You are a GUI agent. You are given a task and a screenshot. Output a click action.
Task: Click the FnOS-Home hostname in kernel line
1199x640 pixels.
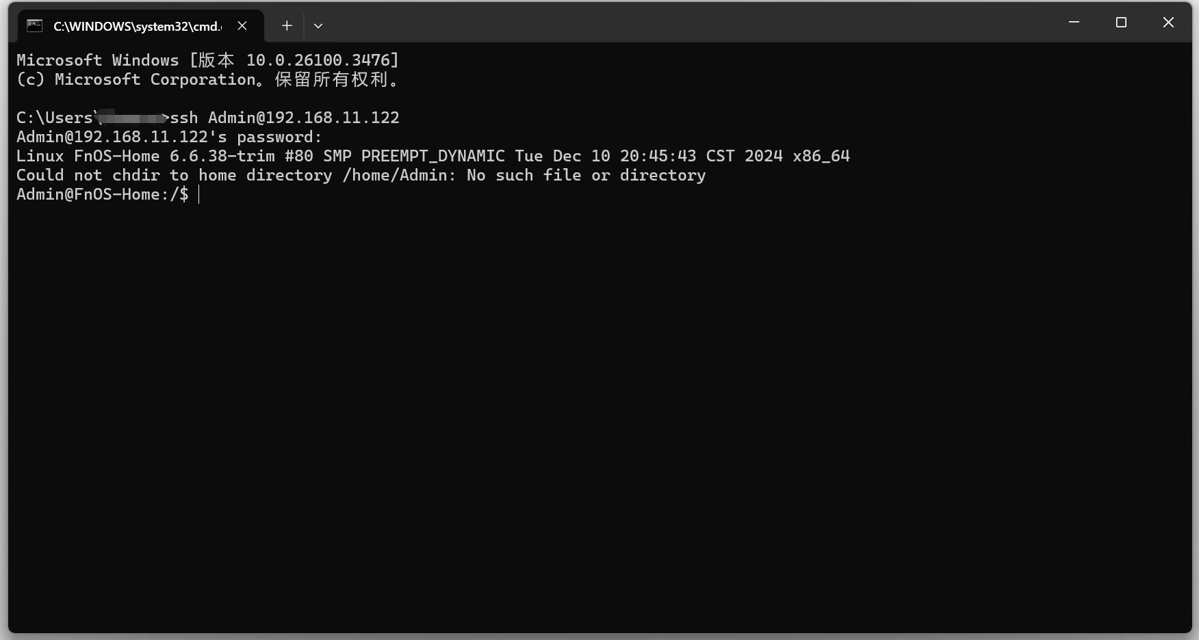(116, 156)
